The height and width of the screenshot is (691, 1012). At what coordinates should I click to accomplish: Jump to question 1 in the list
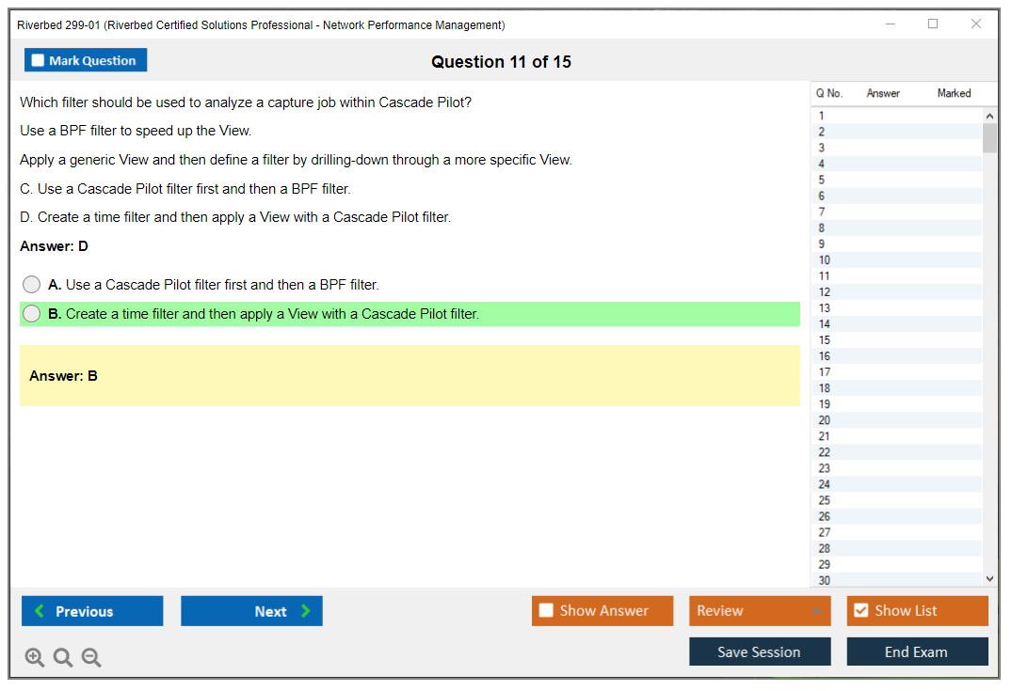(x=822, y=116)
